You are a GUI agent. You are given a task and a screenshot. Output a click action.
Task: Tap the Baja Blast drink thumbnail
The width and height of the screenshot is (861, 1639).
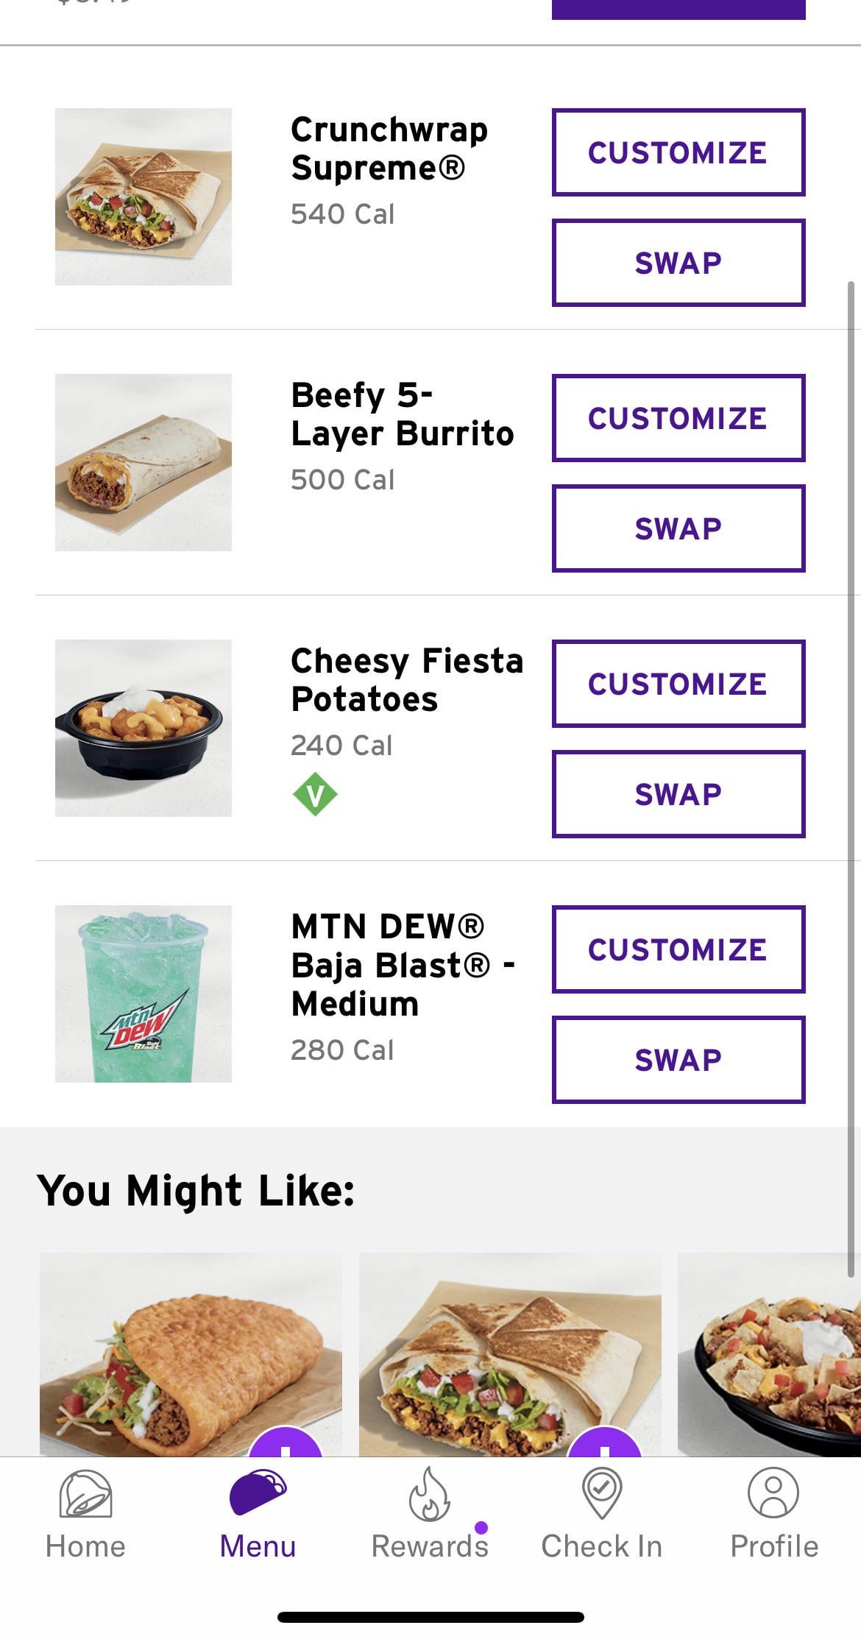pyautogui.click(x=143, y=994)
